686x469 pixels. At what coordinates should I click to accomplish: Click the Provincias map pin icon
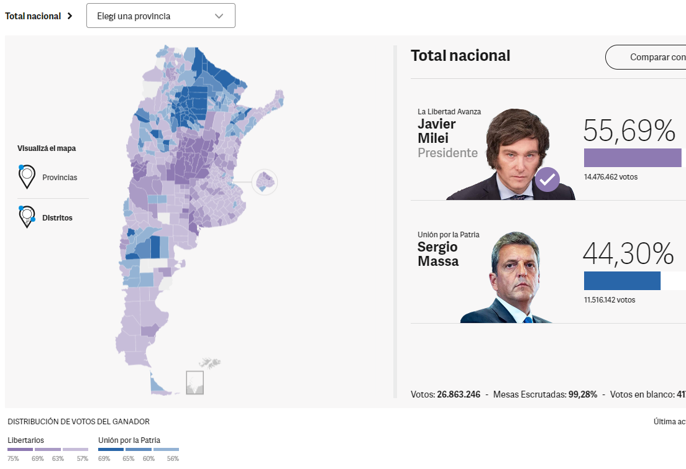tap(27, 177)
